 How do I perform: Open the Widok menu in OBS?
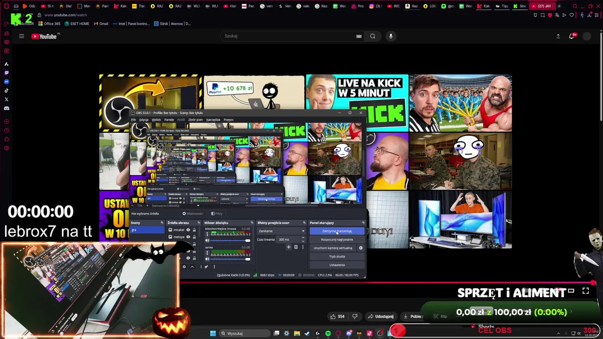pyautogui.click(x=156, y=120)
